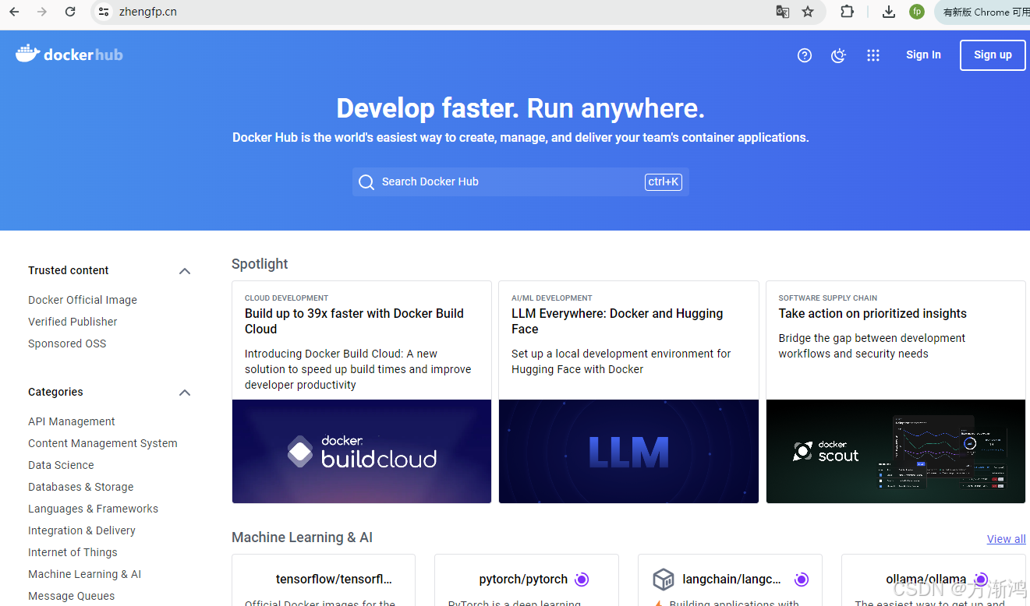Click the Sign up button
Screen dimensions: 1030x606
[x=993, y=55]
